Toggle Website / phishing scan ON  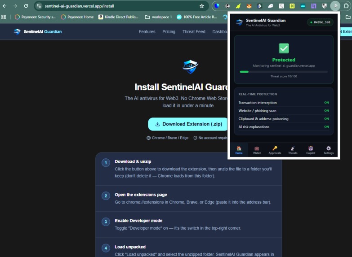click(x=326, y=111)
